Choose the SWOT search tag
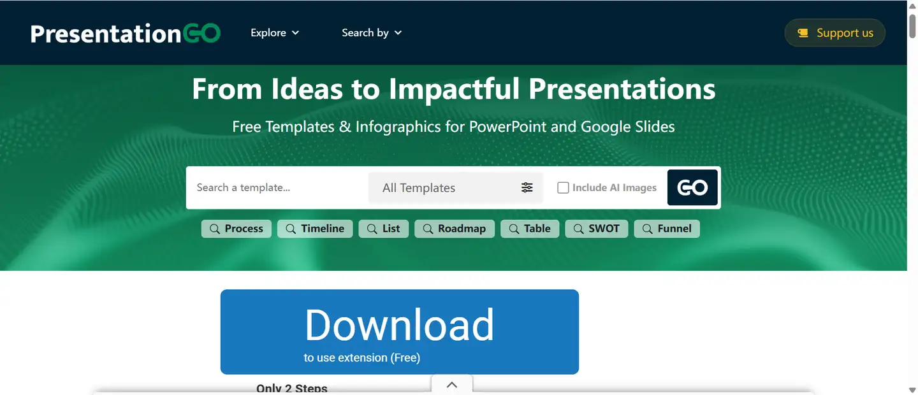The height and width of the screenshot is (395, 918). tap(597, 229)
